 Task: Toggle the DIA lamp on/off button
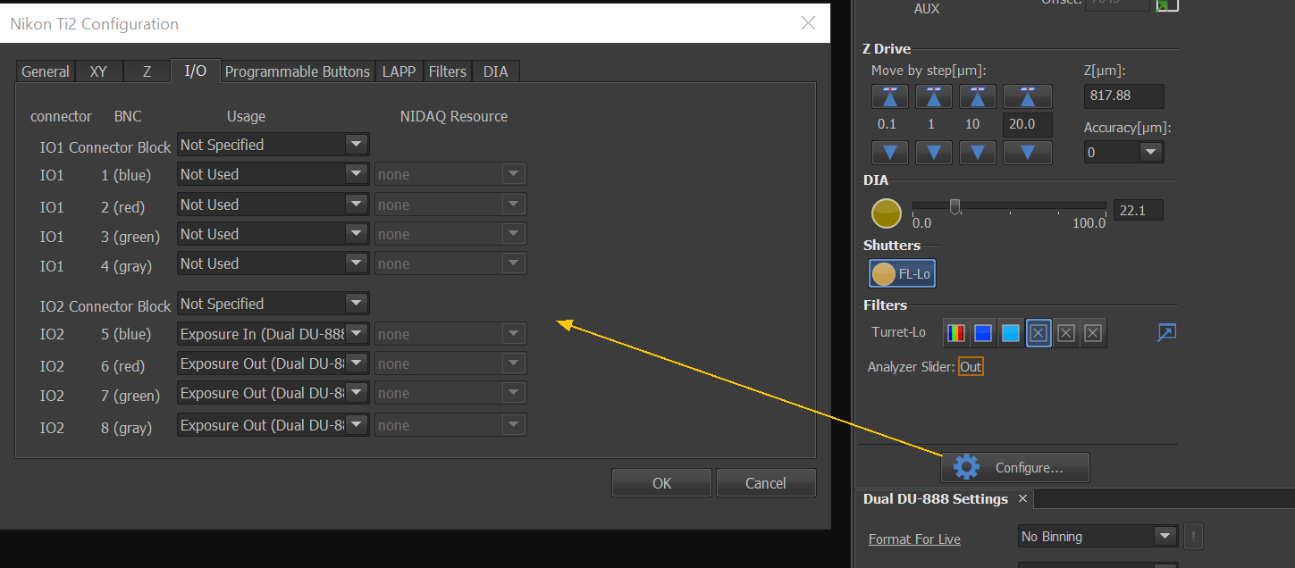point(886,213)
